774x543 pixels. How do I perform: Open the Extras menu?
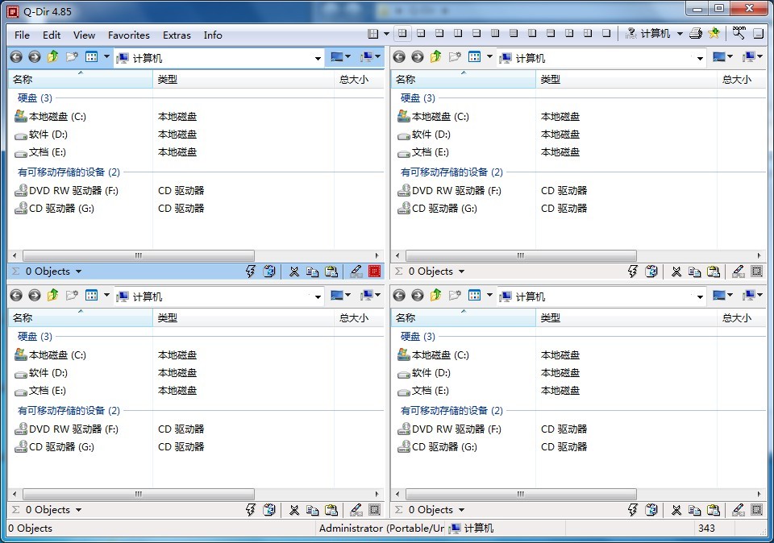pos(177,35)
